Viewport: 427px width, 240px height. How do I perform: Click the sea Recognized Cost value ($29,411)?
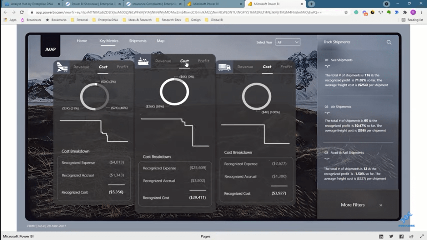(x=198, y=198)
